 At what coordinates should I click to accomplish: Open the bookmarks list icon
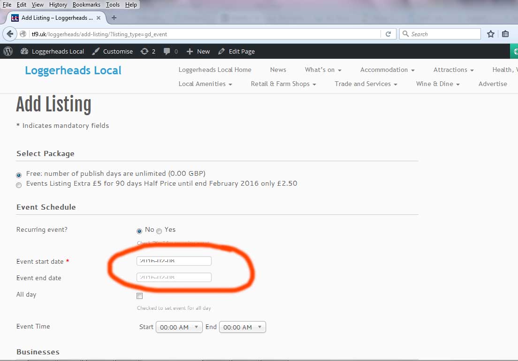(x=505, y=34)
